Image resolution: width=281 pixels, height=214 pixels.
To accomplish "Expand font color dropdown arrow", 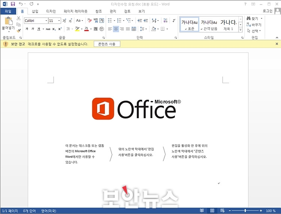I will tap(91, 29).
